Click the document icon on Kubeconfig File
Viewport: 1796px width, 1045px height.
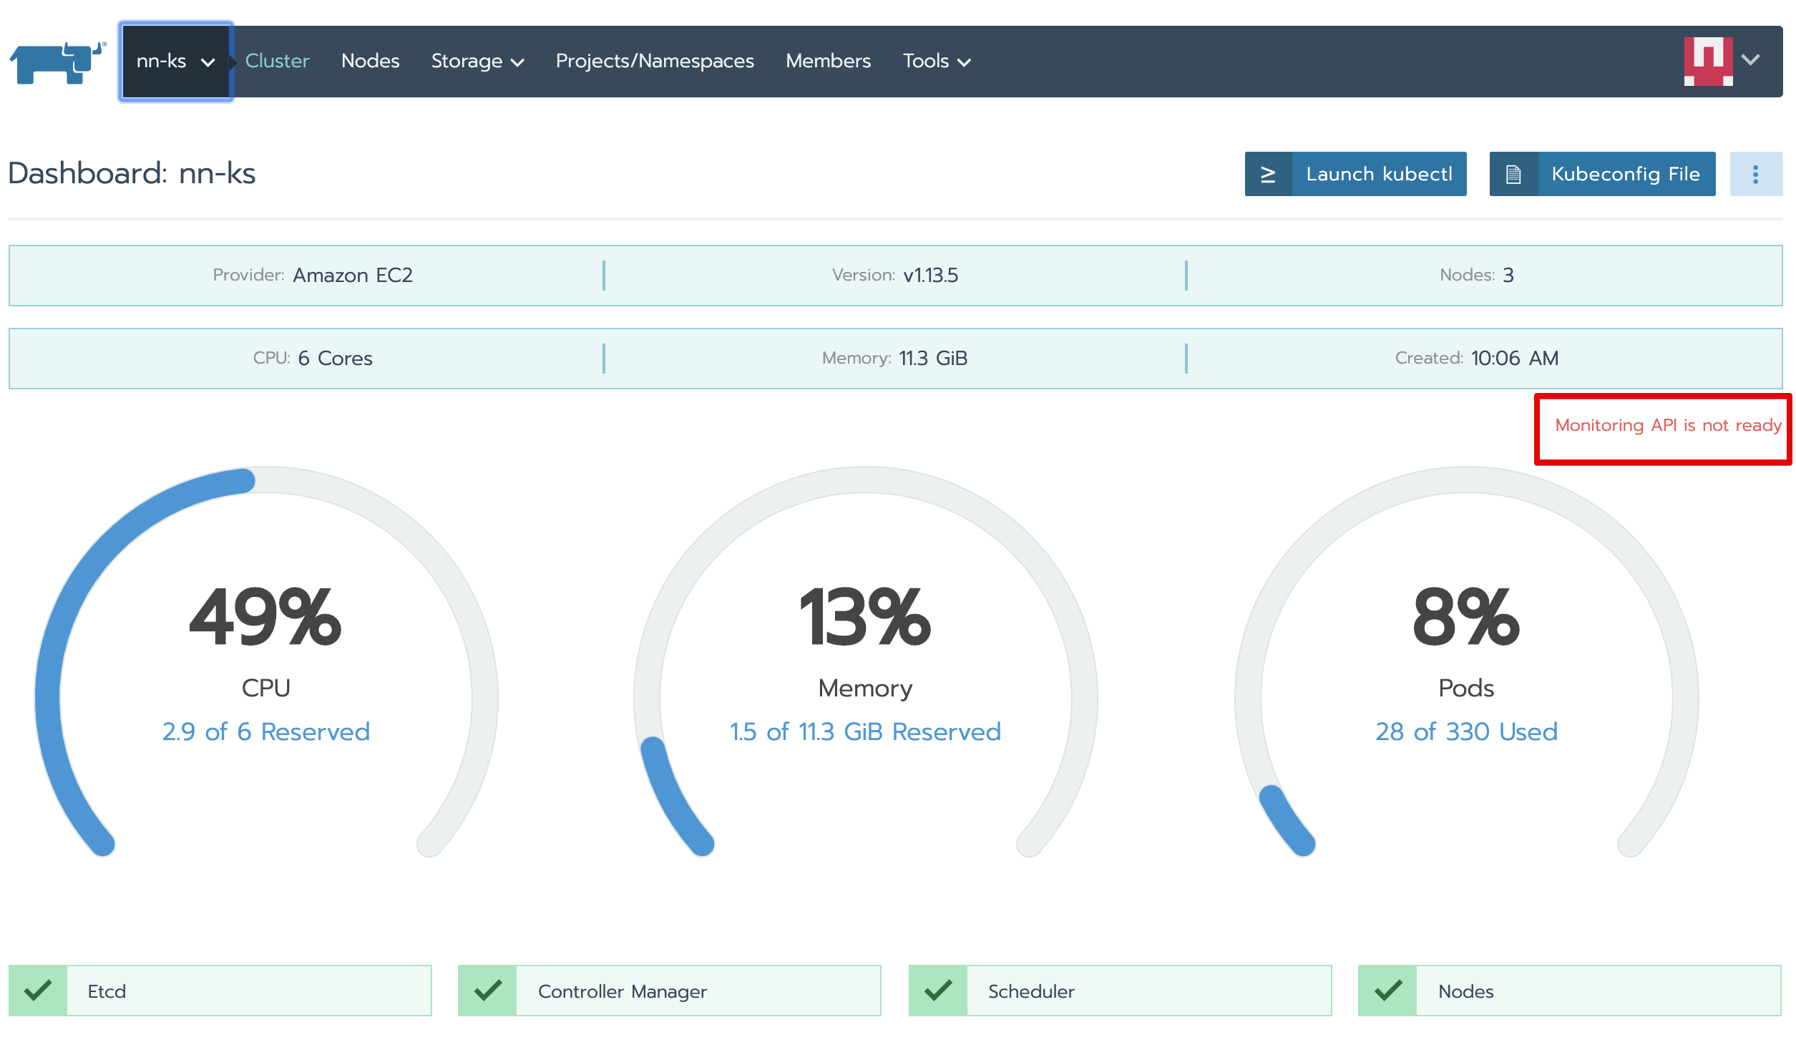click(1513, 174)
